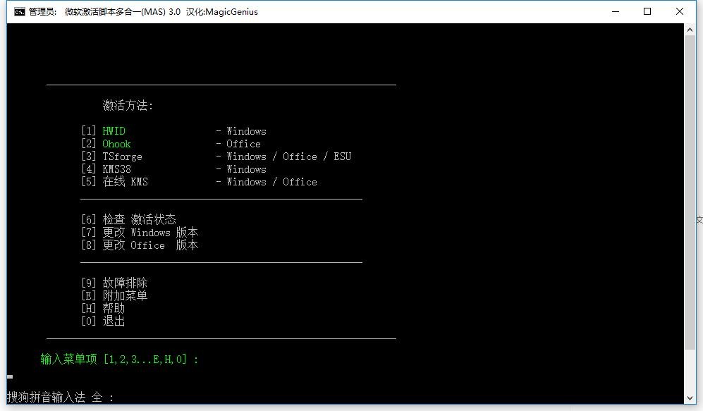
Task: Click the 附加菜单 menu line
Action: [114, 296]
